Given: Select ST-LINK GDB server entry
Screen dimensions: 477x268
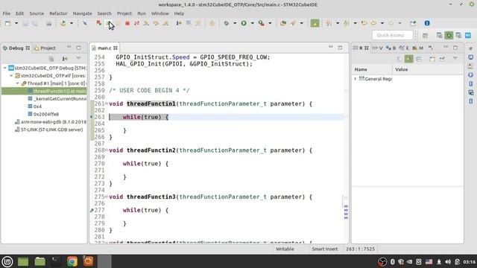Looking at the screenshot, I should point(48,130).
